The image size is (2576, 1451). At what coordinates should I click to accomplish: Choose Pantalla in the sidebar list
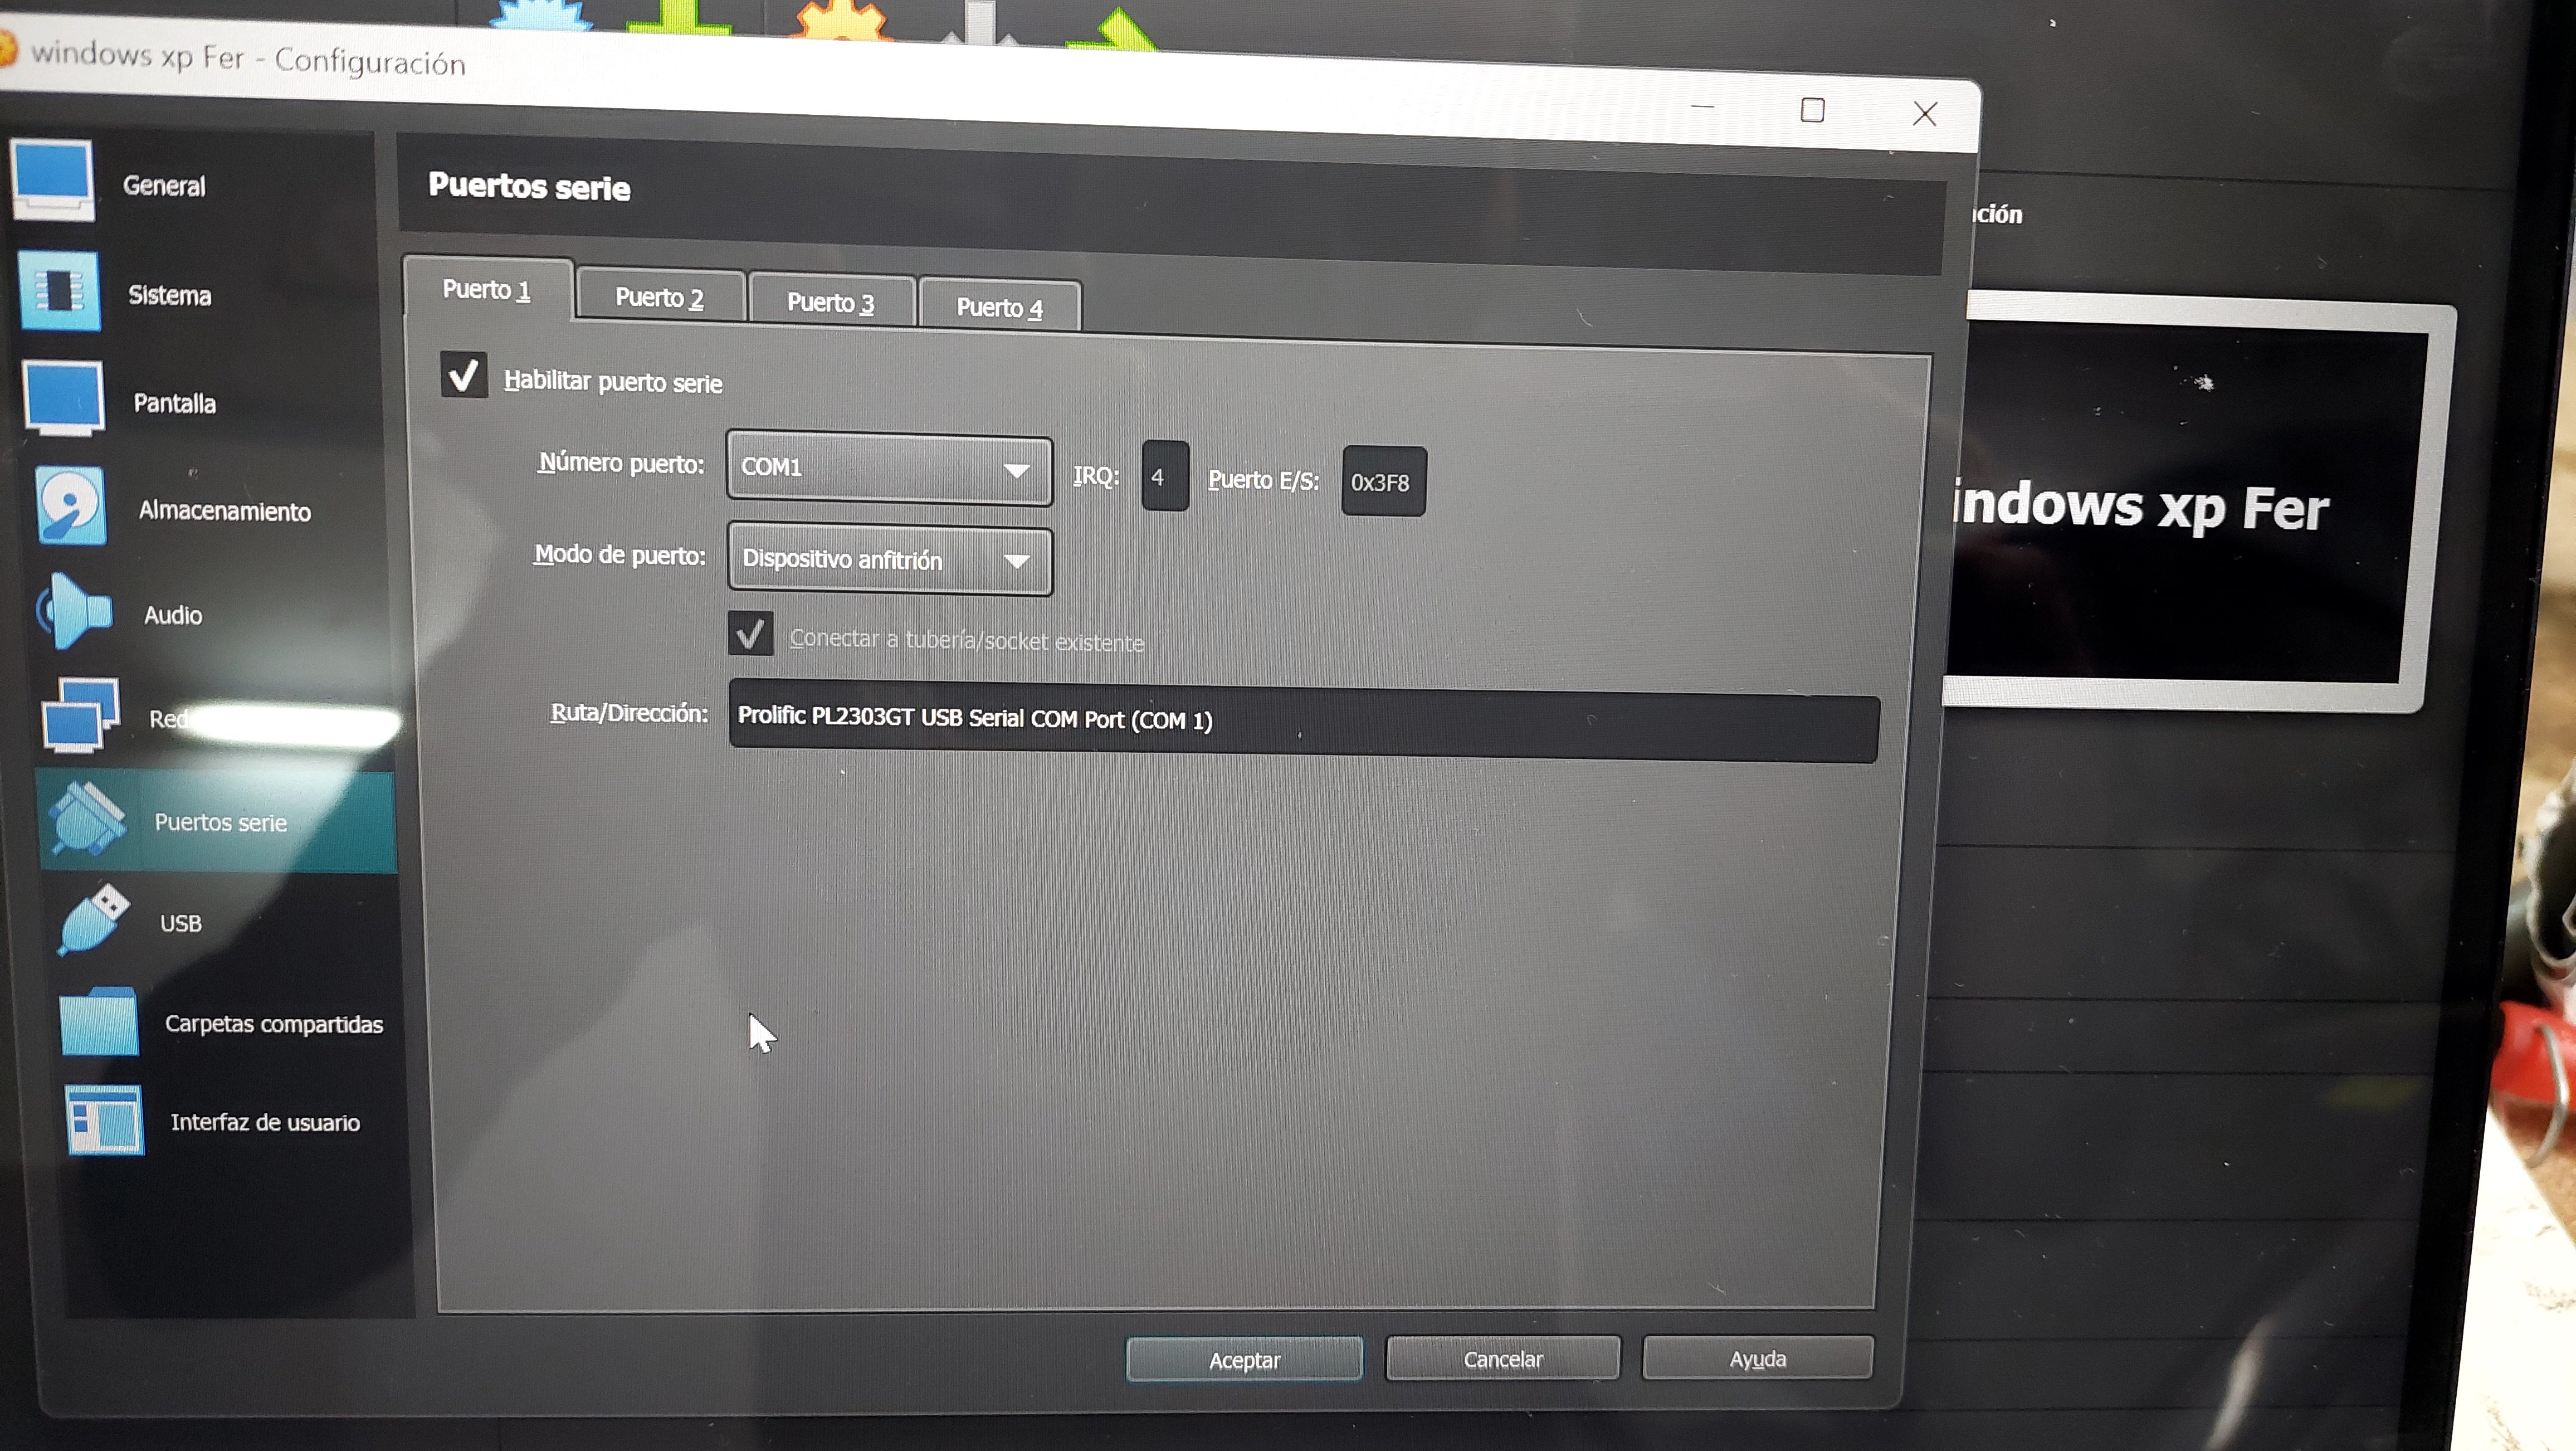pos(175,404)
